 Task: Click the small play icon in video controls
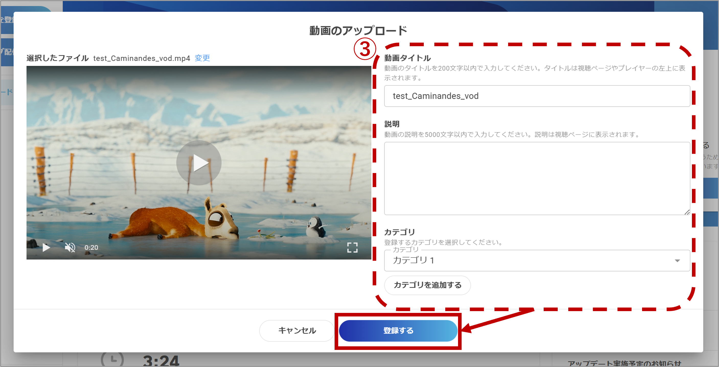pyautogui.click(x=46, y=247)
